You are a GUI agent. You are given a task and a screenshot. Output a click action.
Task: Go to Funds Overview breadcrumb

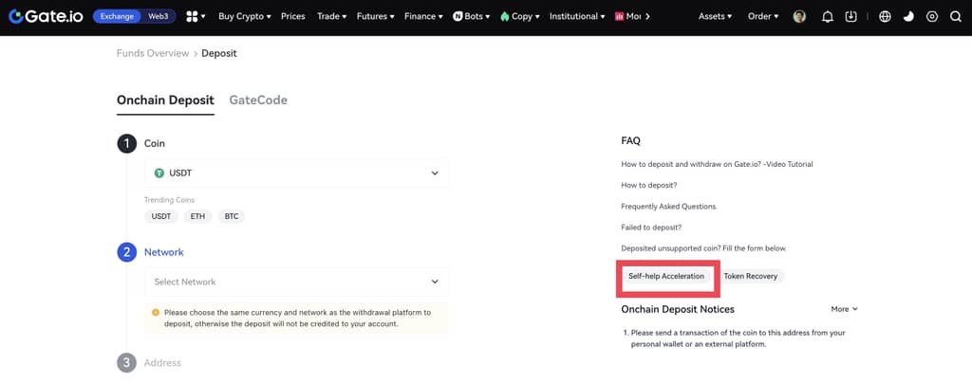pos(153,53)
